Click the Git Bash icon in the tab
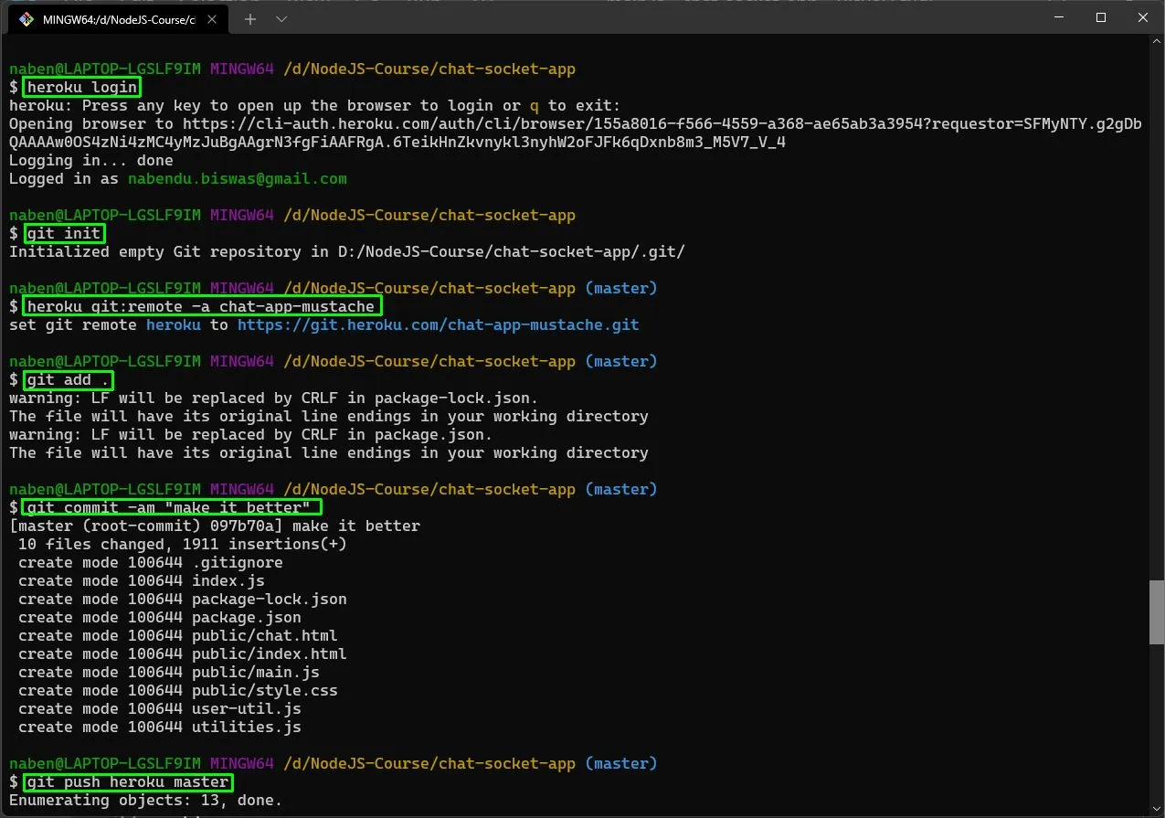The height and width of the screenshot is (818, 1165). pyautogui.click(x=26, y=19)
